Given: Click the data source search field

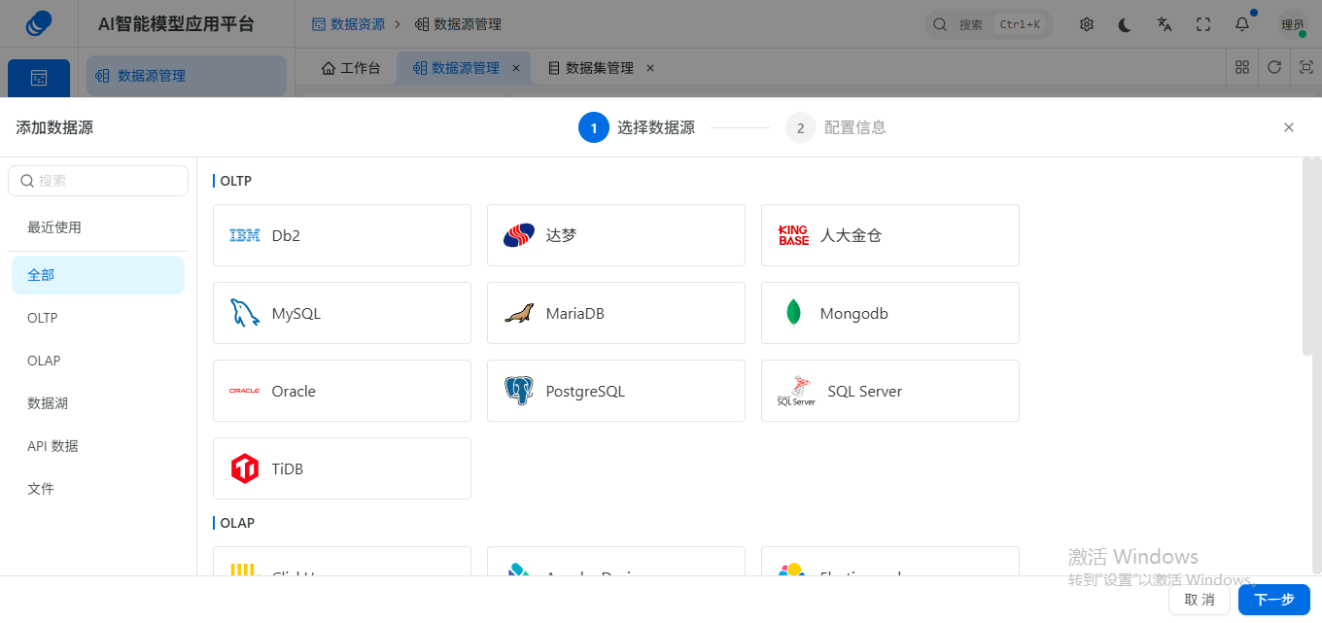Looking at the screenshot, I should pyautogui.click(x=98, y=181).
